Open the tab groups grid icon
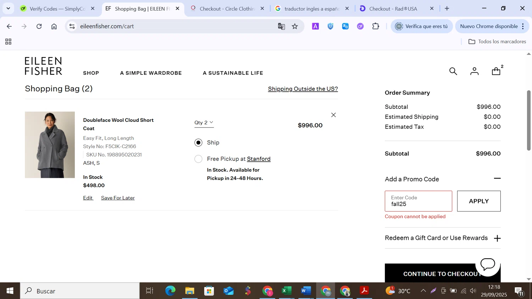The image size is (532, 299). pyautogui.click(x=9, y=42)
